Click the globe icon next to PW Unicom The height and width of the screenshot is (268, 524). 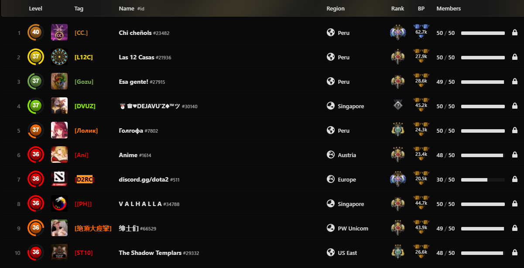pos(330,228)
